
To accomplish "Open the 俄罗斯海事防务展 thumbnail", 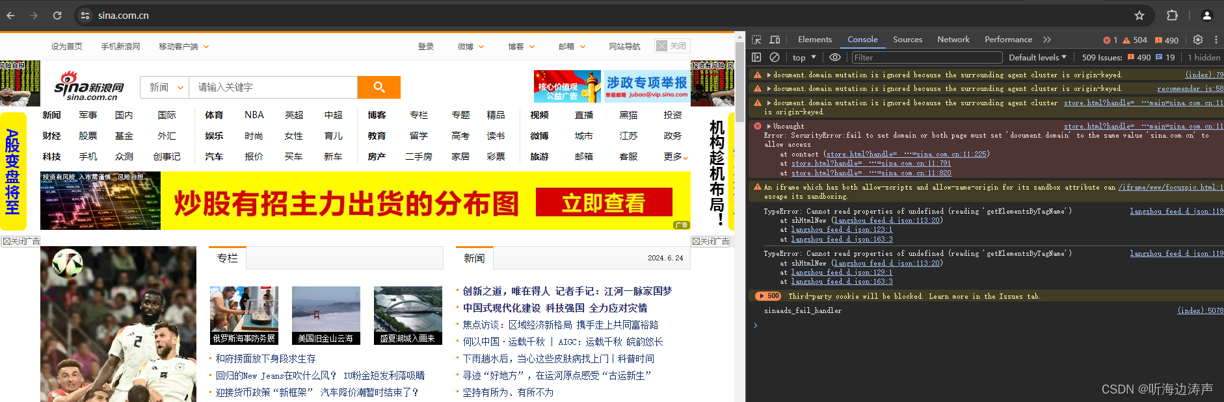I will pos(244,316).
